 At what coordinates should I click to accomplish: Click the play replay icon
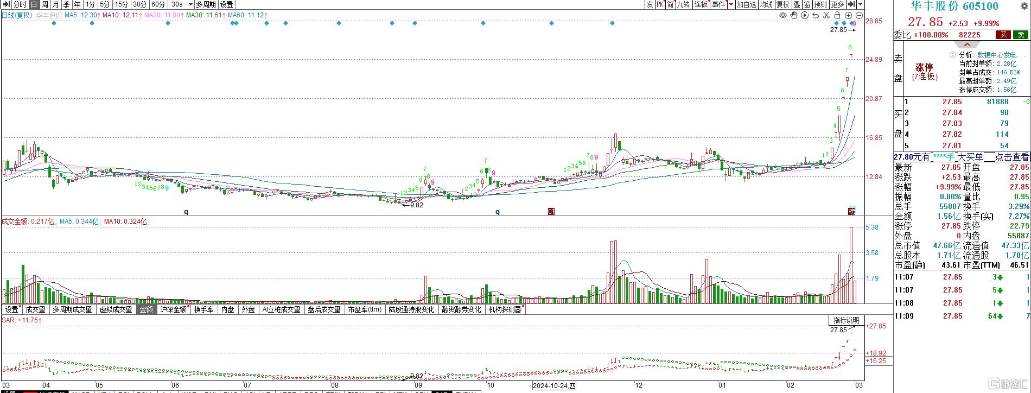tap(805, 15)
